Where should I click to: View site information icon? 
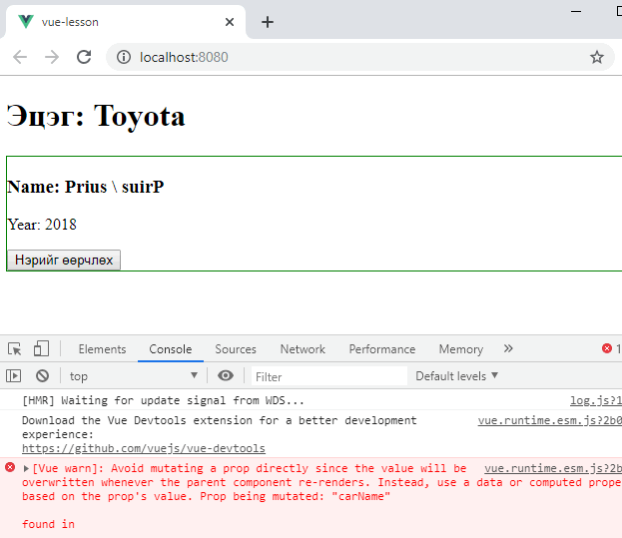124,57
